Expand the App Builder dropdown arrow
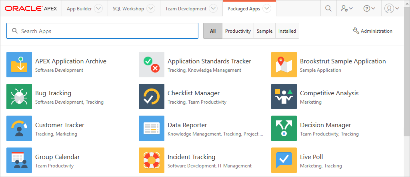The image size is (410, 177). click(x=98, y=9)
